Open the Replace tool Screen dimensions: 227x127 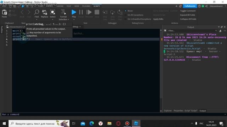44,12
